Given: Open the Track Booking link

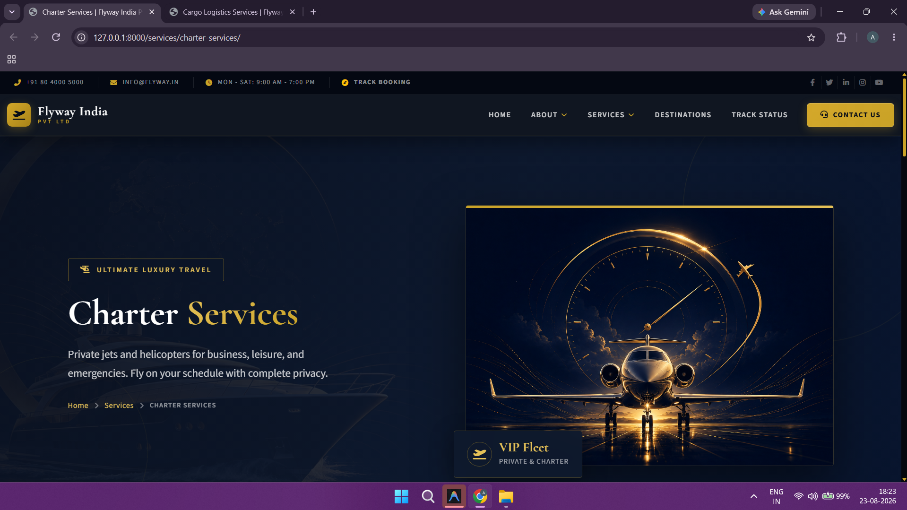Looking at the screenshot, I should 382,82.
